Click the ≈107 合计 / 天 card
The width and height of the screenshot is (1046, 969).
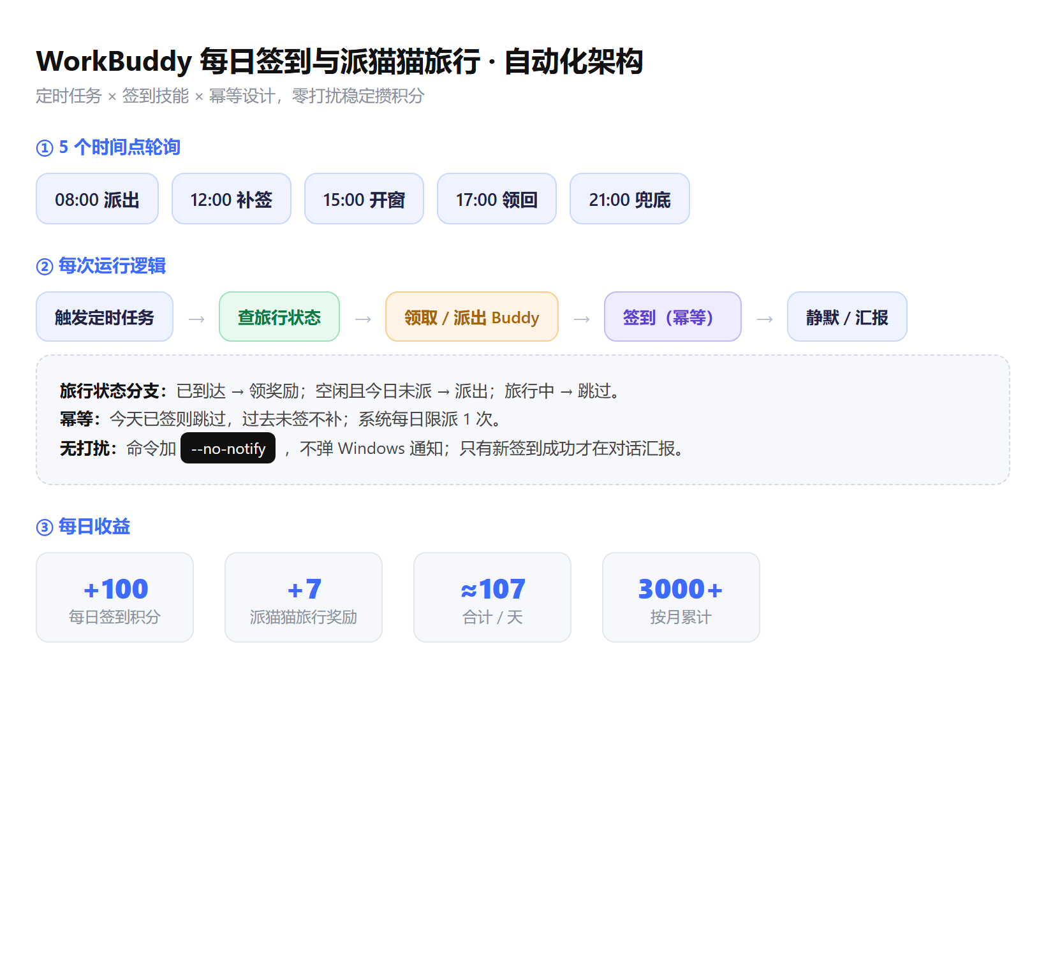pos(492,597)
